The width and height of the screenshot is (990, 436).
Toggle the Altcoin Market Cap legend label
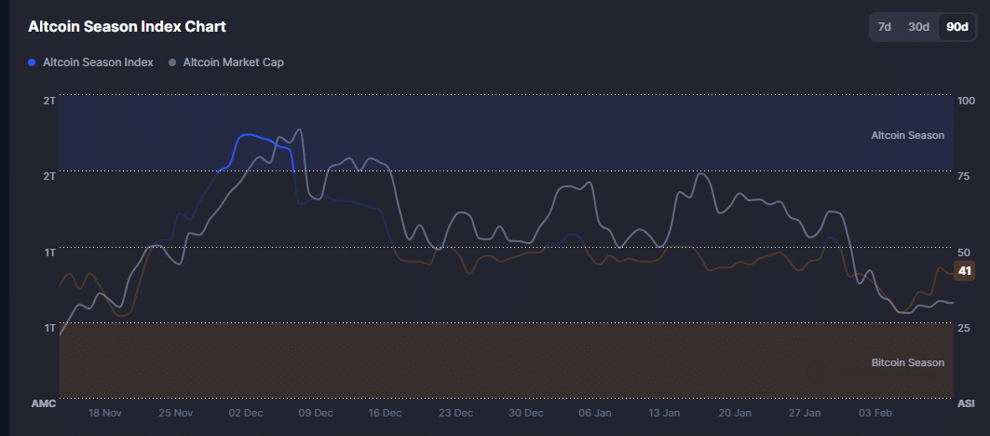pos(233,62)
